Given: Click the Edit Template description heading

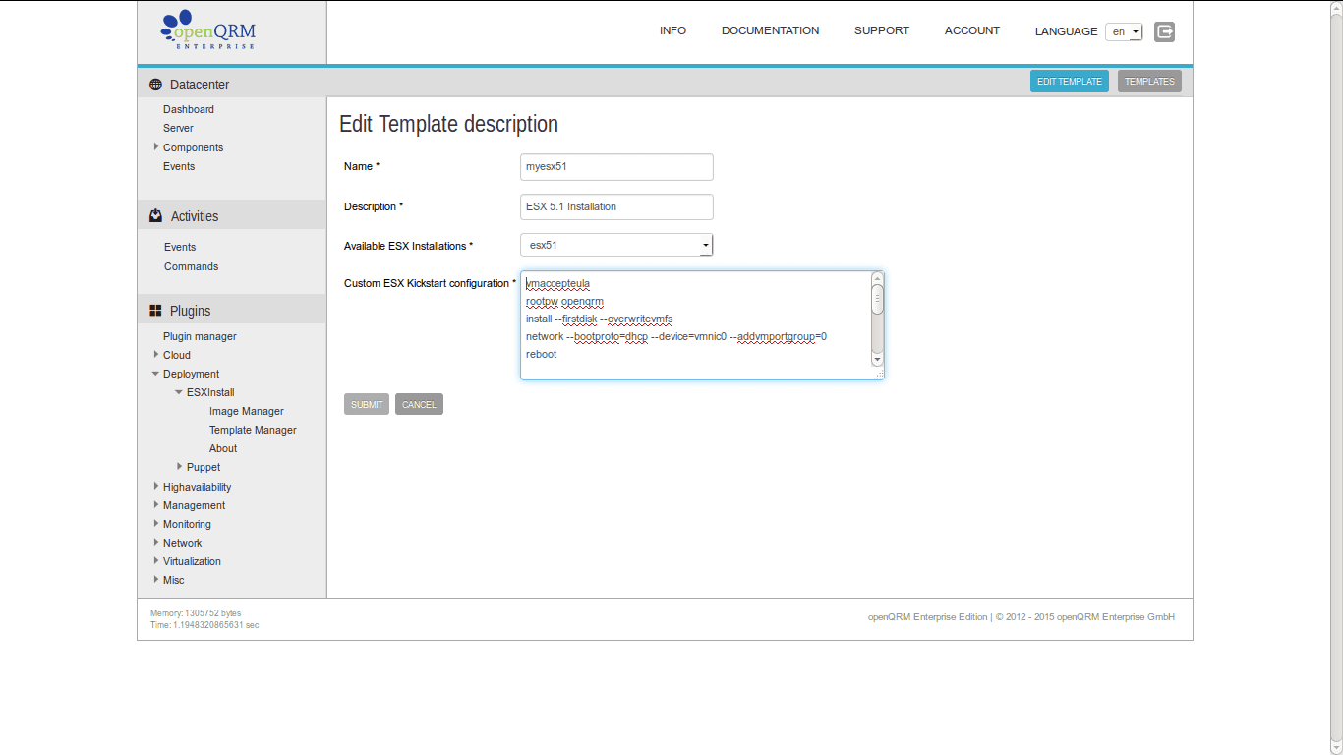Looking at the screenshot, I should click(x=448, y=124).
